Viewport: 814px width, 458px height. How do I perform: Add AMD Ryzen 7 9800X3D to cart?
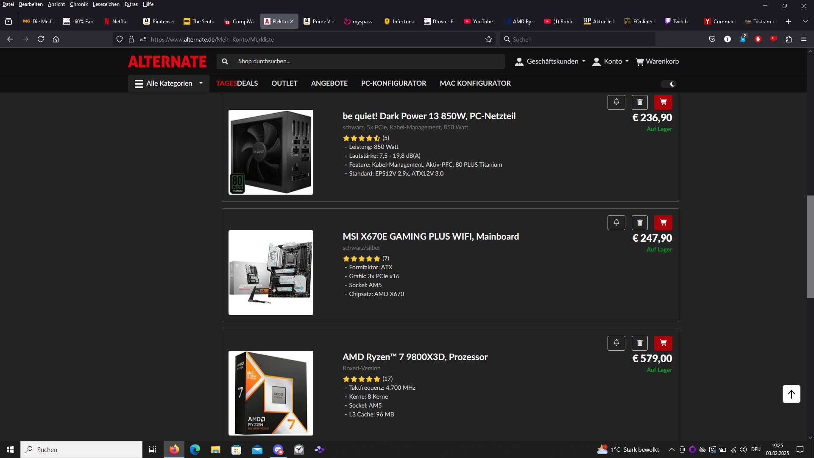[x=663, y=343]
